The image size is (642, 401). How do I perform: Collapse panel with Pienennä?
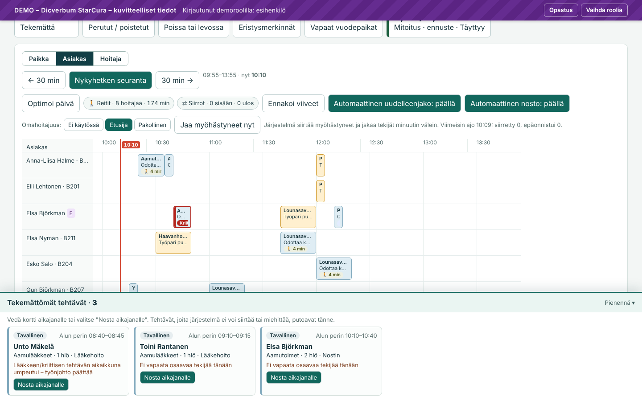coord(620,303)
